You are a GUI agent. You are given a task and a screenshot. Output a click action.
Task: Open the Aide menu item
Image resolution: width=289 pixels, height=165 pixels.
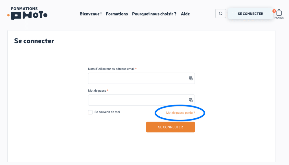(185, 14)
